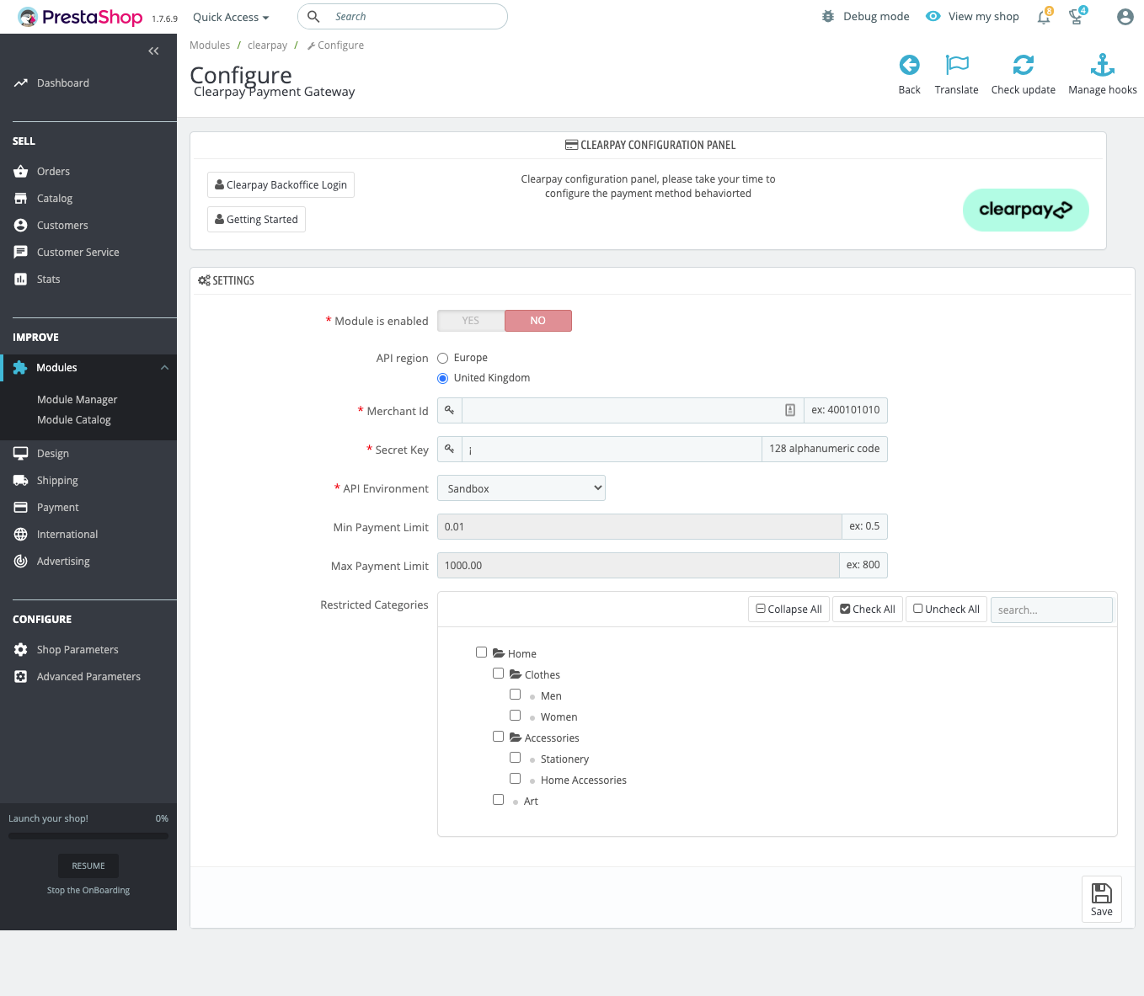Image resolution: width=1144 pixels, height=996 pixels.
Task: Collapse the Modules menu chevron
Action: tap(165, 368)
